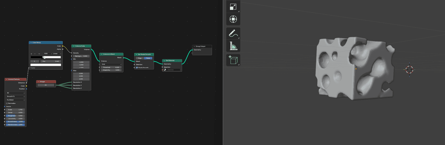
Task: Remove a color stop in Color Ramp
Action: coord(35,54)
